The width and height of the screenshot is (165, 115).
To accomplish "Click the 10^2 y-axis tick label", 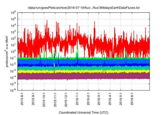I will pyautogui.click(x=13, y=39).
